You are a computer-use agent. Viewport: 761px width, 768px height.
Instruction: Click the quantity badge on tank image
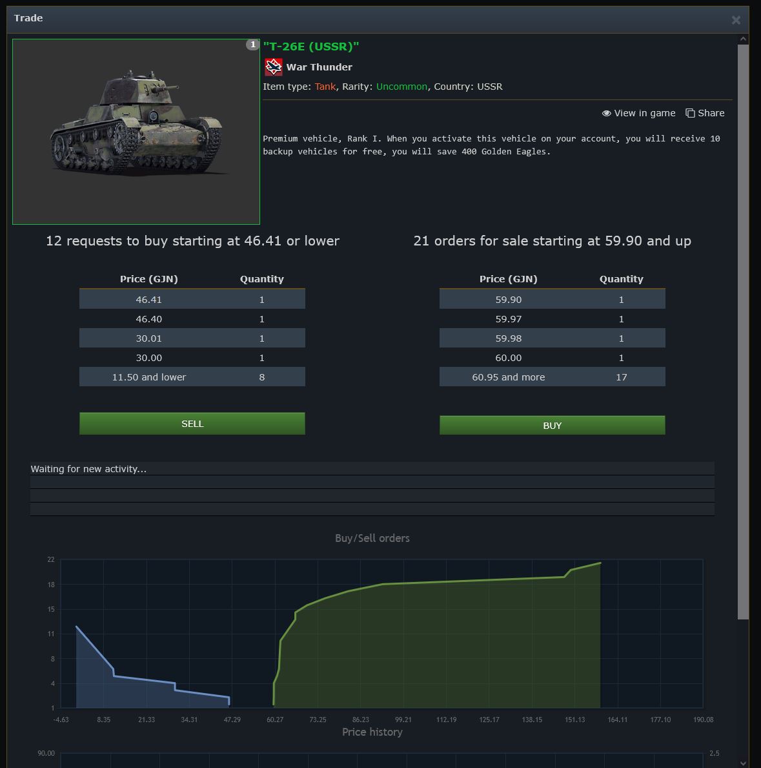(252, 45)
